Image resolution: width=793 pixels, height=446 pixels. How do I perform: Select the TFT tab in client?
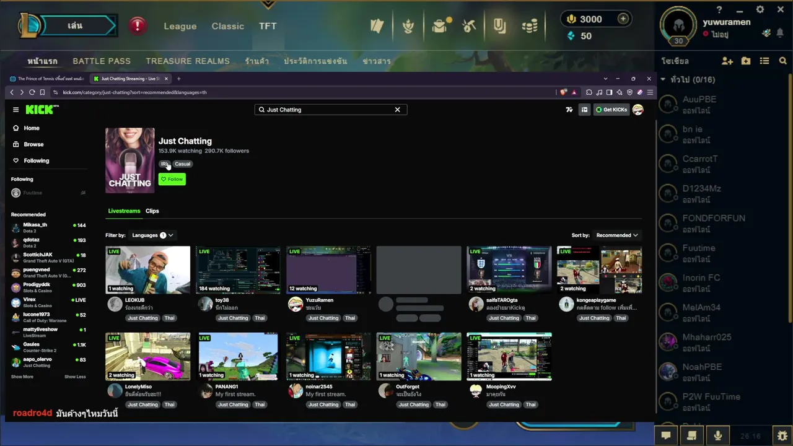(x=268, y=26)
